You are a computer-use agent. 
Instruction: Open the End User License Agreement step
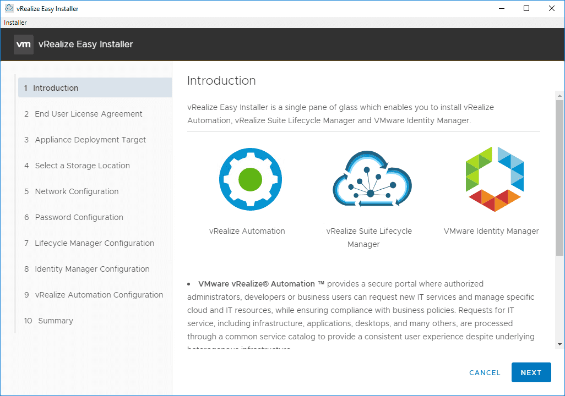[89, 113]
